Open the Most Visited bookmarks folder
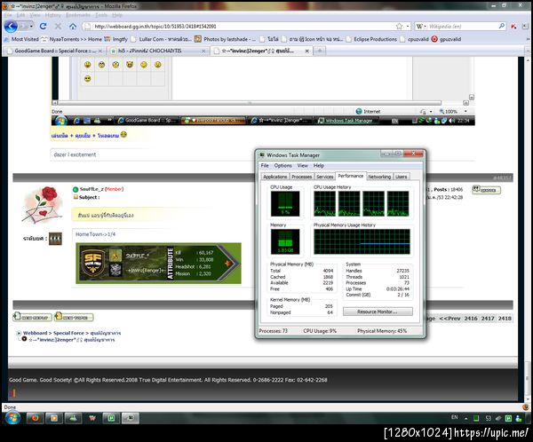The height and width of the screenshot is (442, 533). [21, 39]
